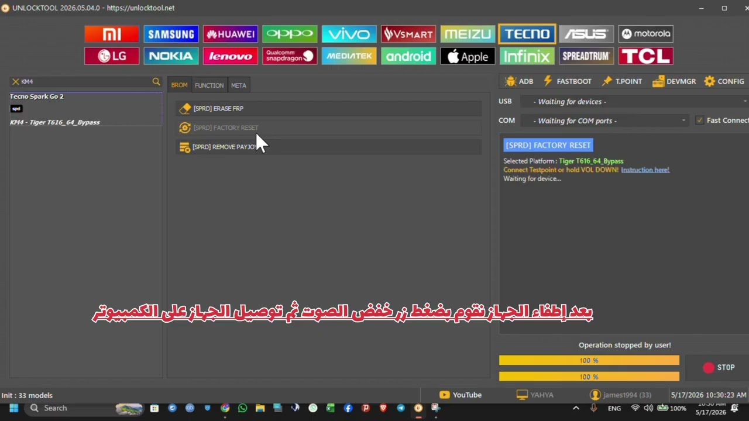Open the taskbar volume control

648,408
